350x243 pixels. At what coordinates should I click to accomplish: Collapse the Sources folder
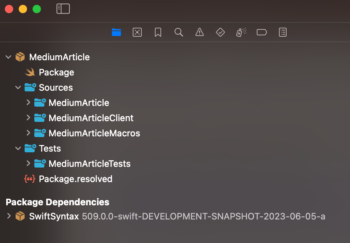click(x=18, y=88)
